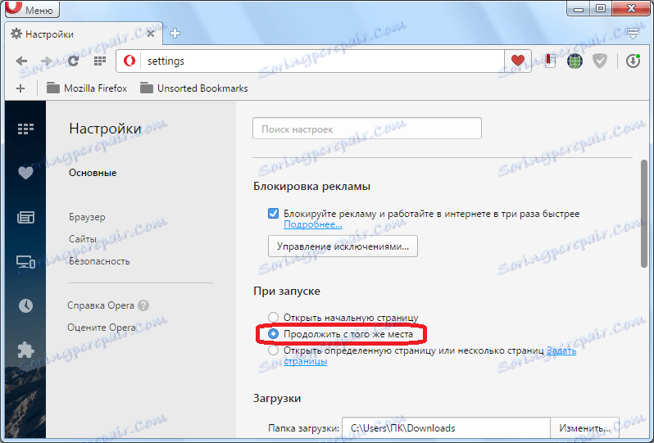Screen dimensions: 654x443
Task: Select Безопасность settings section
Action: point(99,261)
